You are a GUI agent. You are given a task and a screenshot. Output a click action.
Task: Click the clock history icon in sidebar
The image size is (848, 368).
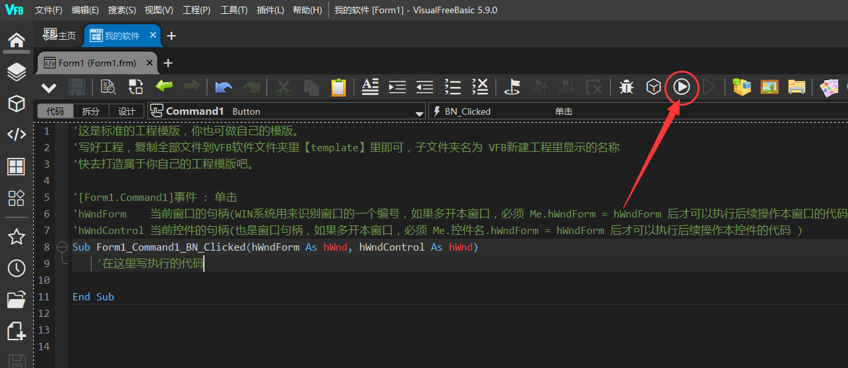(x=17, y=268)
